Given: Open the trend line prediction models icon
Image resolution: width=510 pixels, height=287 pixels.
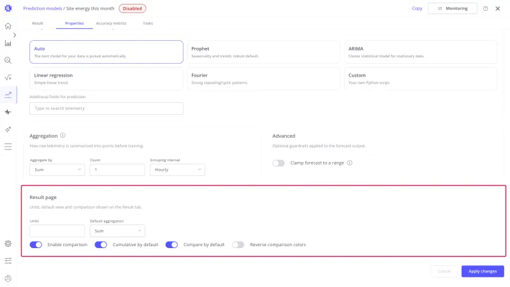Looking at the screenshot, I should 8,94.
